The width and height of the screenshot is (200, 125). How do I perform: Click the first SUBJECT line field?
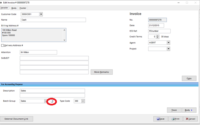pyautogui.click(x=54, y=58)
